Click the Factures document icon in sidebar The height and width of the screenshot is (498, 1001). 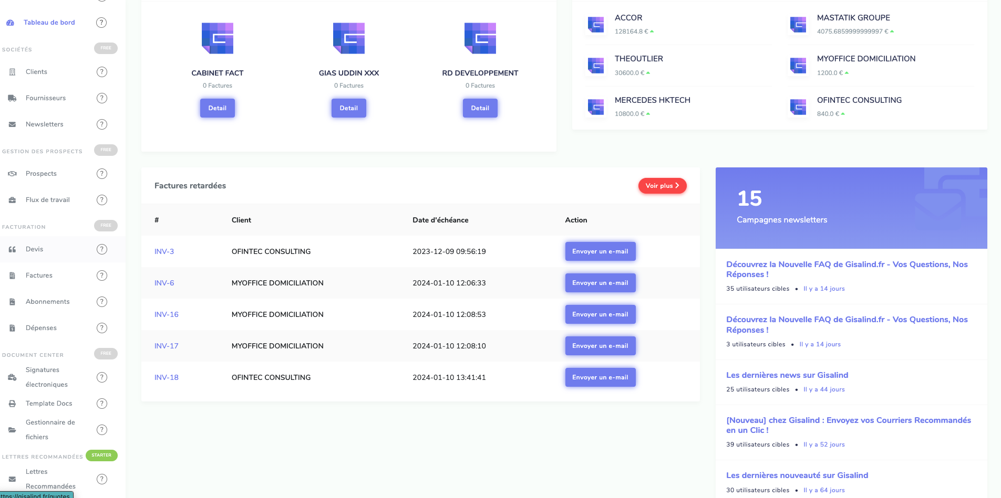pos(12,276)
